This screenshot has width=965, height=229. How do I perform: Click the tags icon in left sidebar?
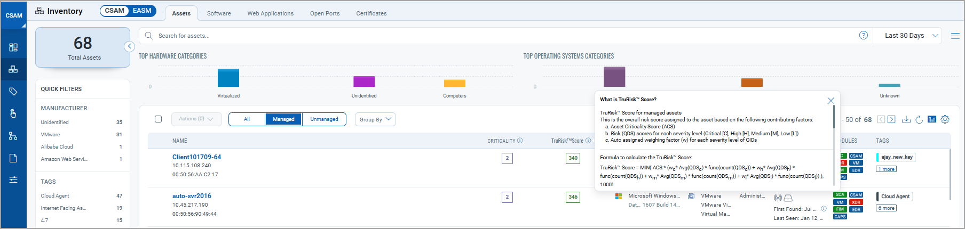pos(13,92)
